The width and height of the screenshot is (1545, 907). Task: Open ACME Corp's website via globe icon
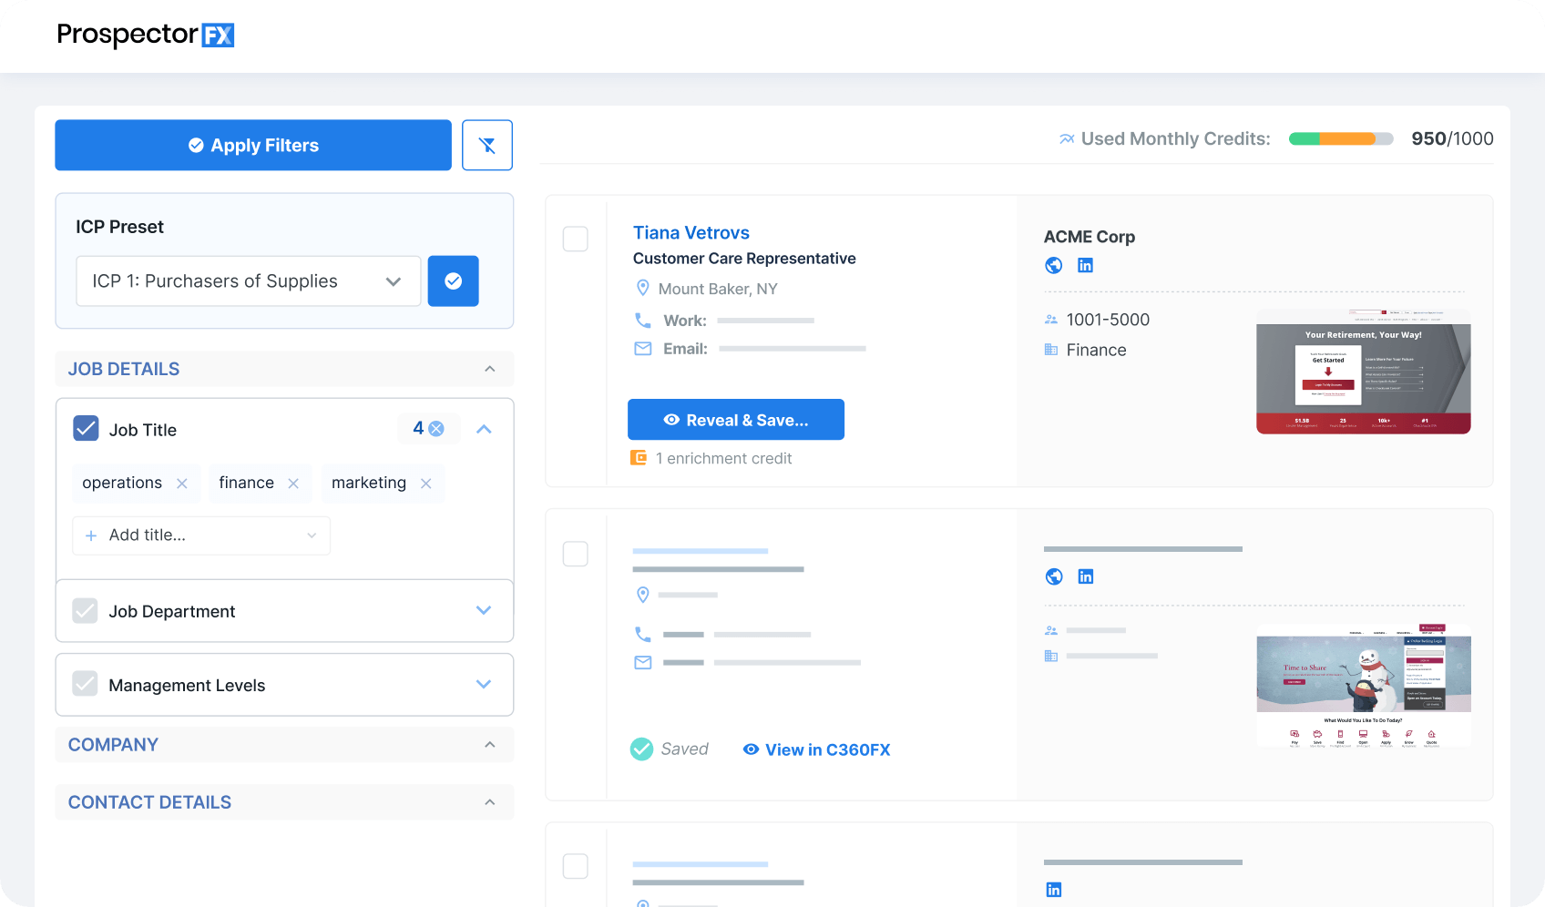click(x=1053, y=265)
